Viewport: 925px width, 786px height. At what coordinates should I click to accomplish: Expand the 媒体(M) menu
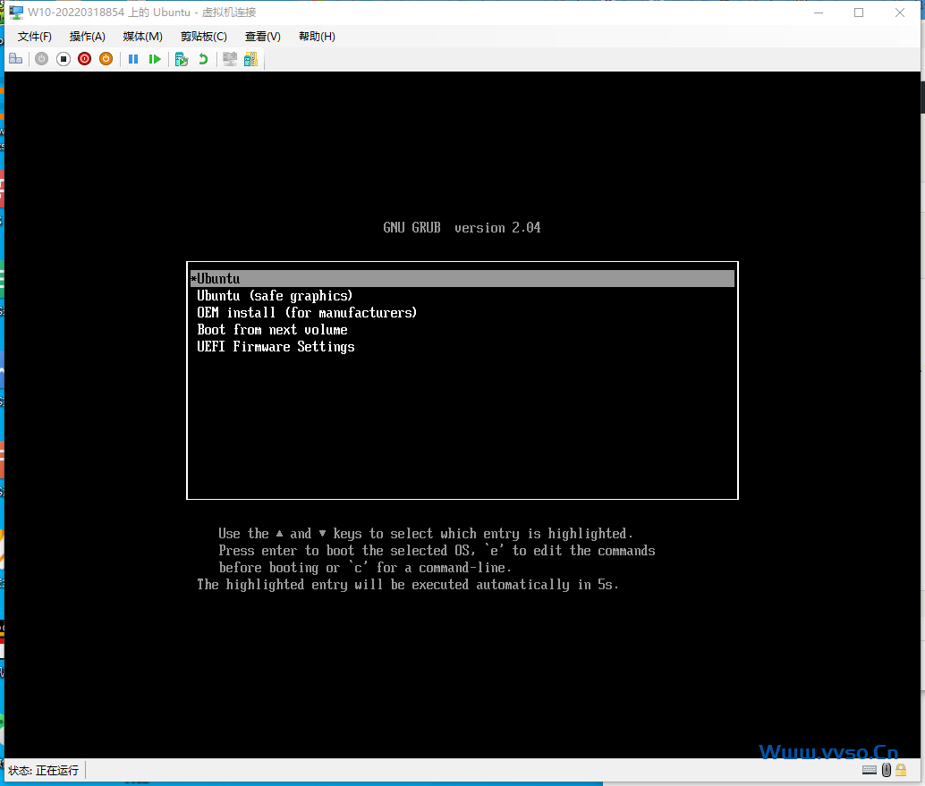[x=142, y=37]
